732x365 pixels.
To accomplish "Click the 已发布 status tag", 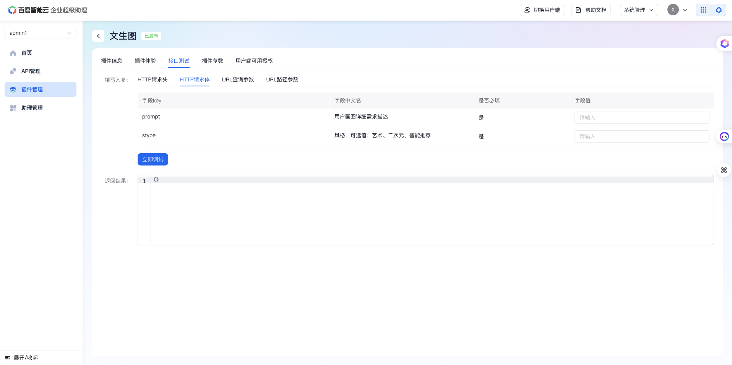I will pyautogui.click(x=151, y=36).
